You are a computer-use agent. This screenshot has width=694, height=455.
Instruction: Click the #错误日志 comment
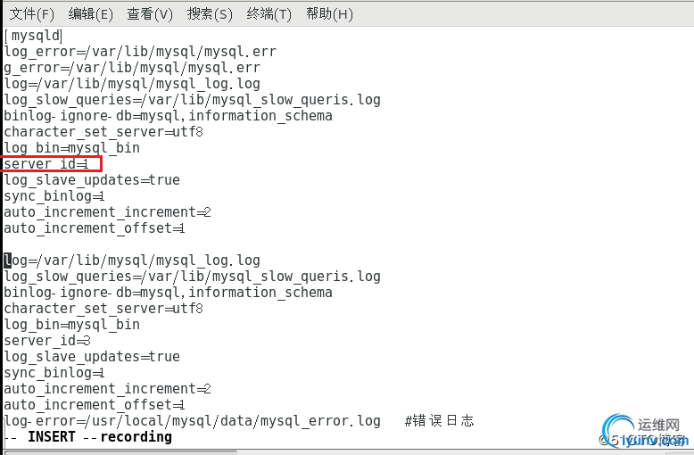pos(439,421)
